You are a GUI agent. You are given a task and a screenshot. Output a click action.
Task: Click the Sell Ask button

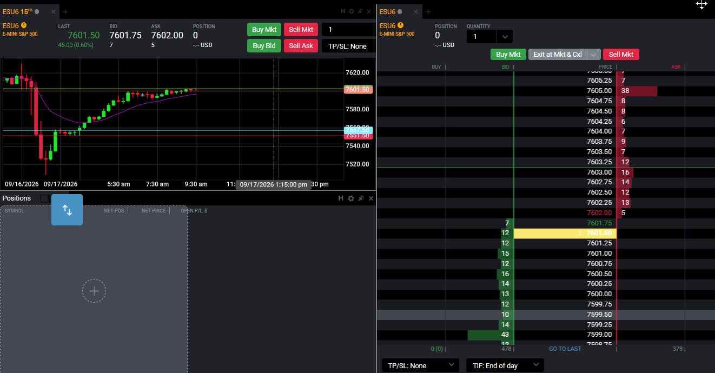(301, 46)
